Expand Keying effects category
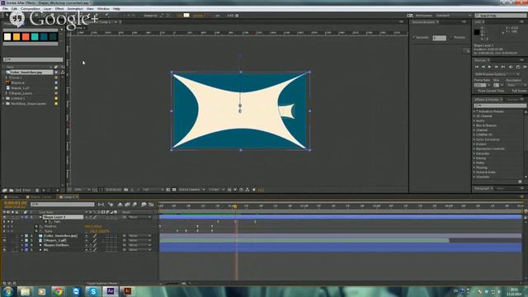528x297 pixels. point(474,158)
